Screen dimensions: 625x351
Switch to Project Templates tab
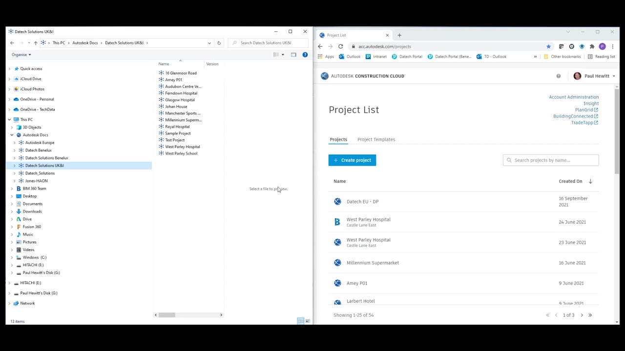pyautogui.click(x=376, y=139)
